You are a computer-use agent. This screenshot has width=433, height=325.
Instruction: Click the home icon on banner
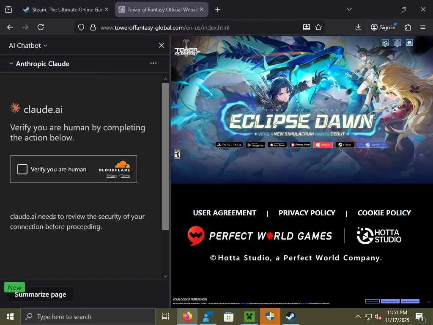[409, 42]
